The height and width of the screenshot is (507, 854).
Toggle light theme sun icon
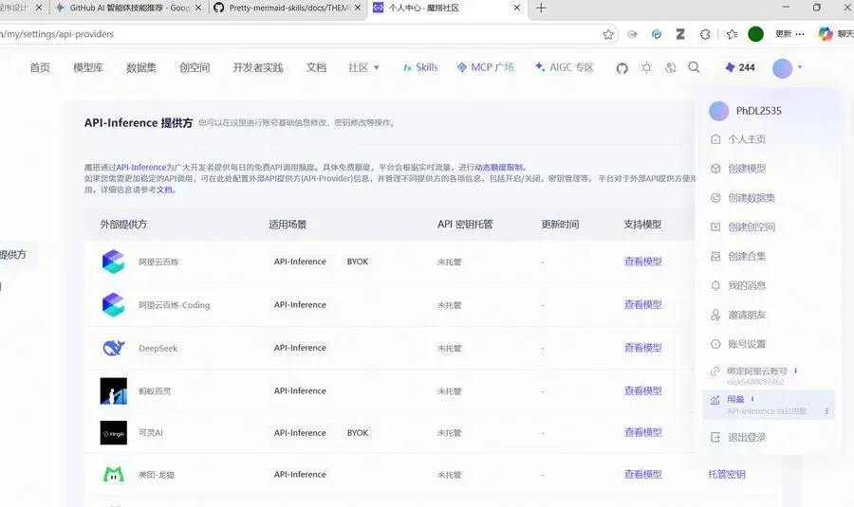pyautogui.click(x=646, y=68)
